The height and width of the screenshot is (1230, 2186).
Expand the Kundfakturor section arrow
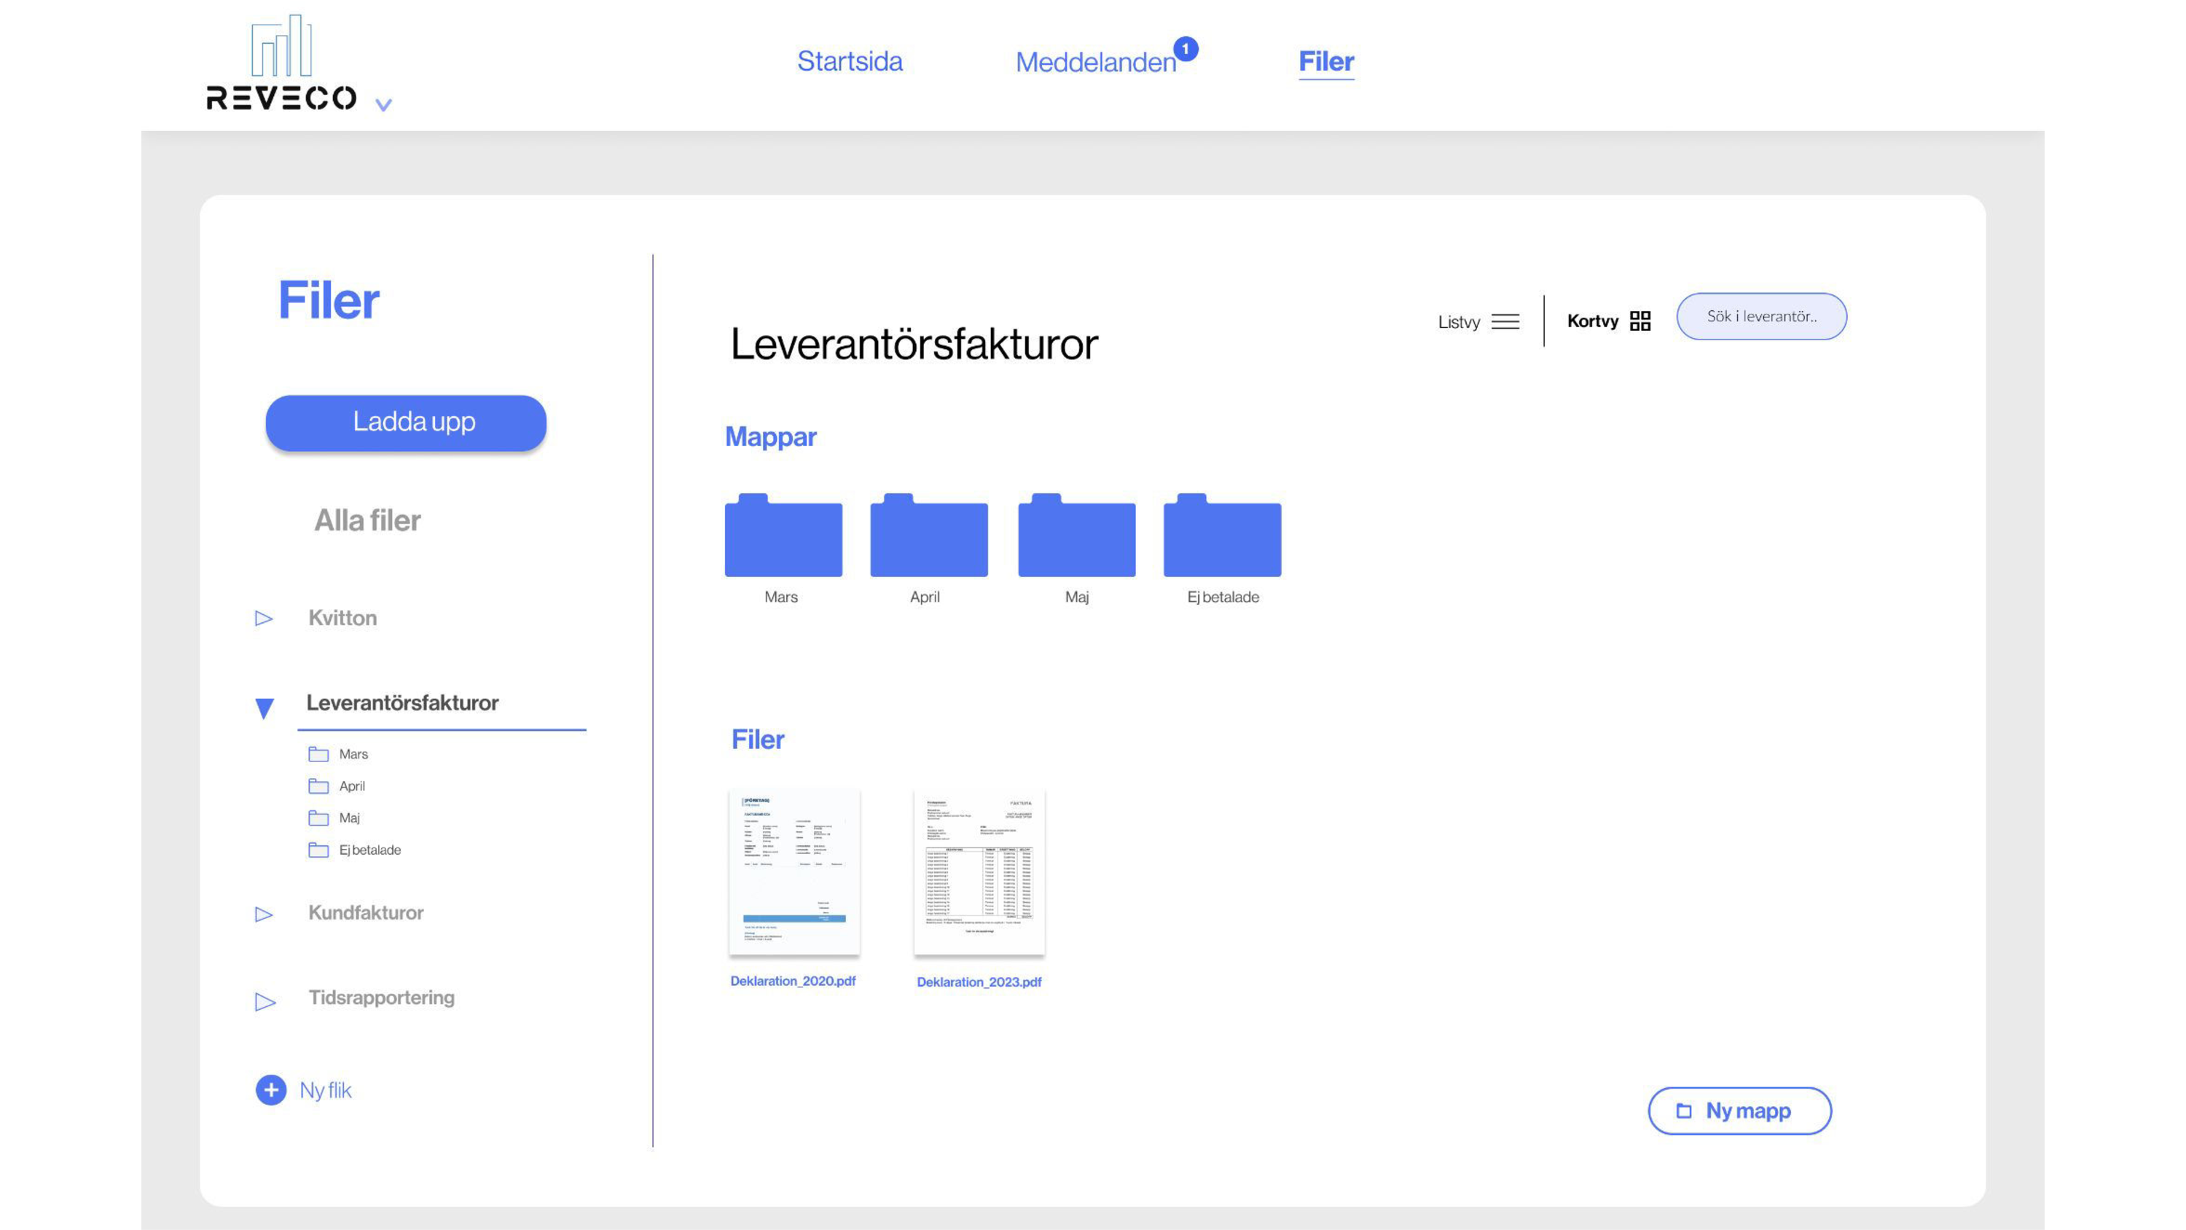tap(264, 914)
